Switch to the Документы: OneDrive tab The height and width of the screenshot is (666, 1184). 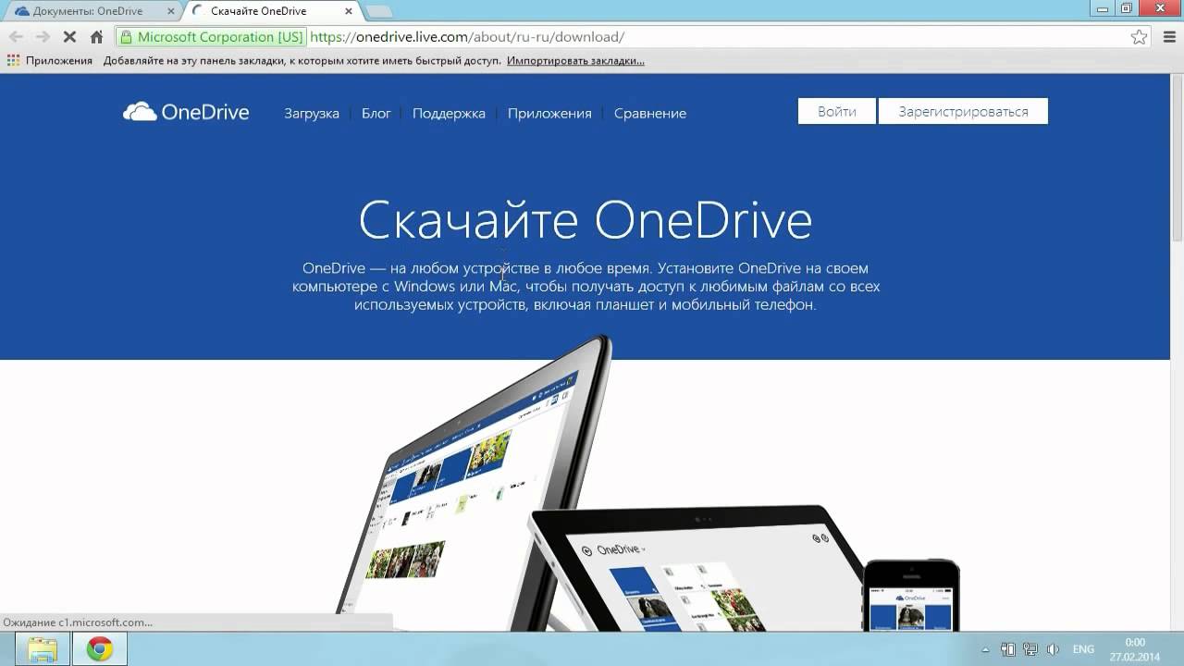[88, 11]
